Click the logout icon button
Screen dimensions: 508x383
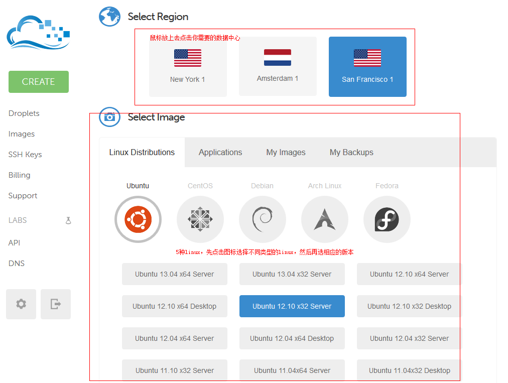pos(56,304)
